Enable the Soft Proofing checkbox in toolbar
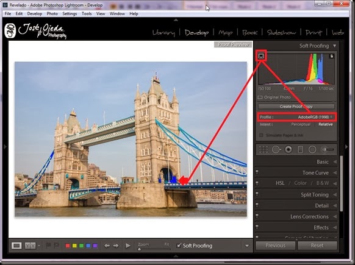This screenshot has width=355, height=265. (x=179, y=246)
